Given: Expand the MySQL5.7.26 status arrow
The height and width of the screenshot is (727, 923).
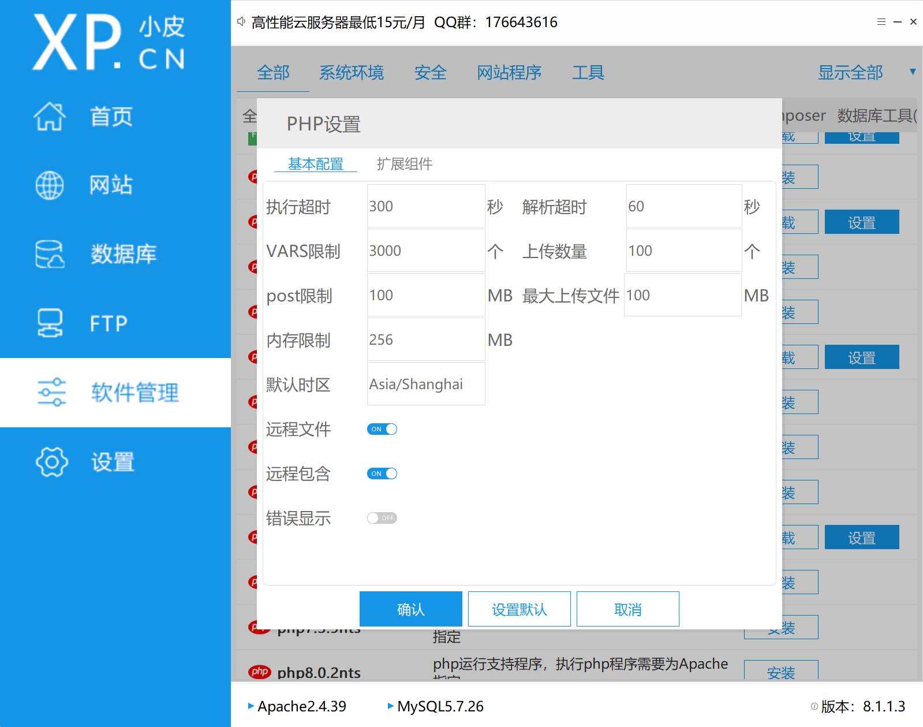Looking at the screenshot, I should [391, 706].
